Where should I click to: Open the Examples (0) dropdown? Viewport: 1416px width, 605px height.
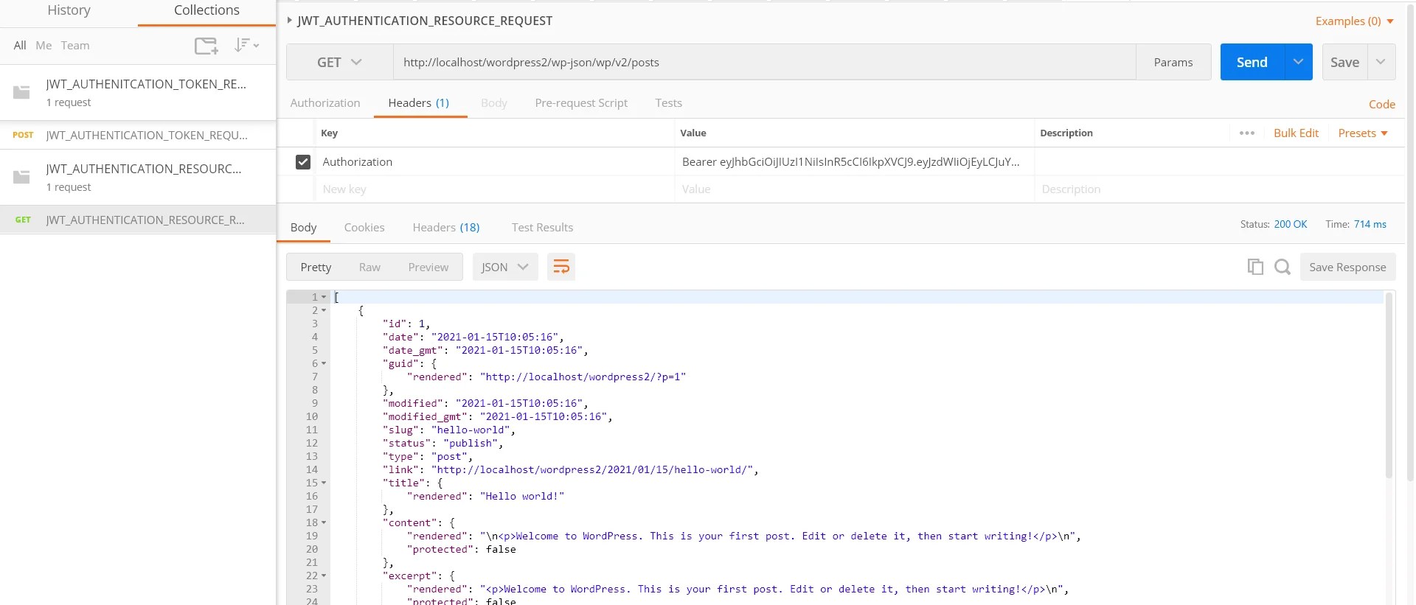click(x=1355, y=21)
